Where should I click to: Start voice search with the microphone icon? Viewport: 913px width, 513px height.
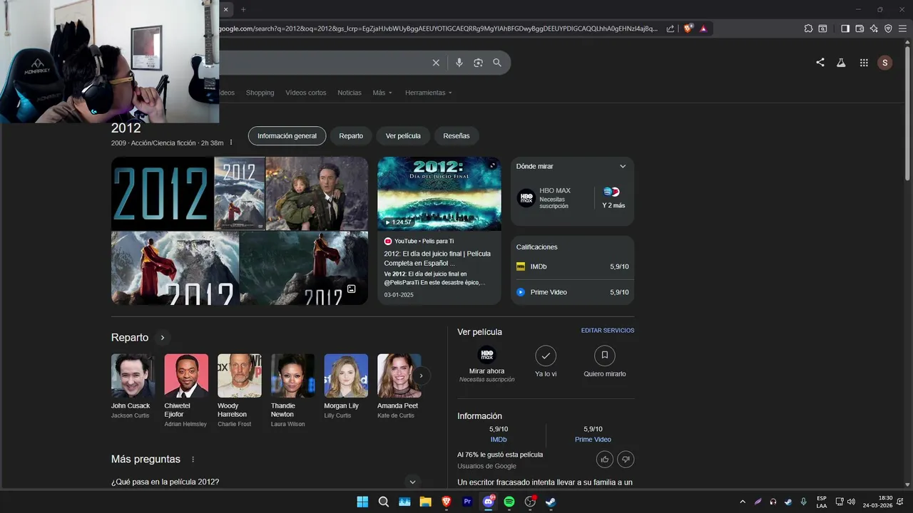tap(459, 63)
